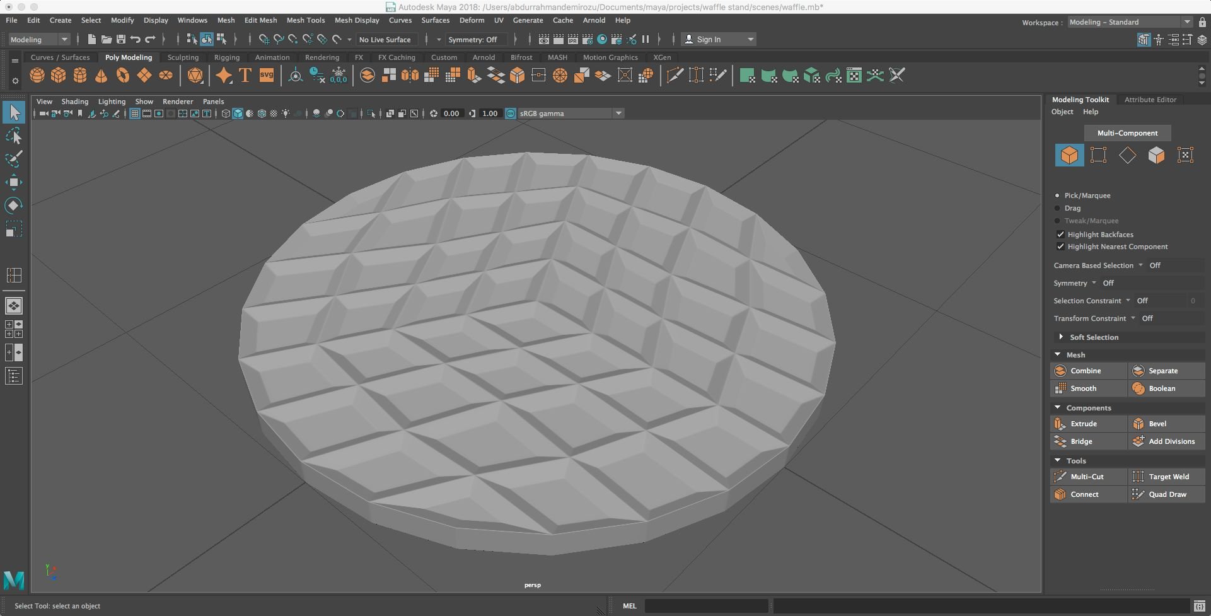Switch to the Attribute Editor tab
The width and height of the screenshot is (1211, 616).
(x=1150, y=100)
